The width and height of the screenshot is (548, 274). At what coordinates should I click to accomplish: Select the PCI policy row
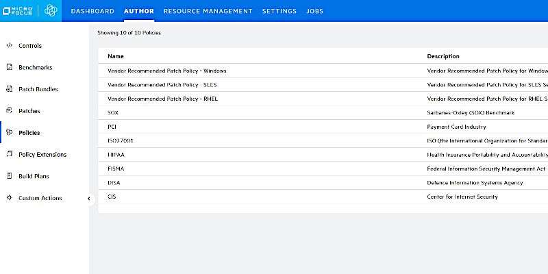[323, 127]
